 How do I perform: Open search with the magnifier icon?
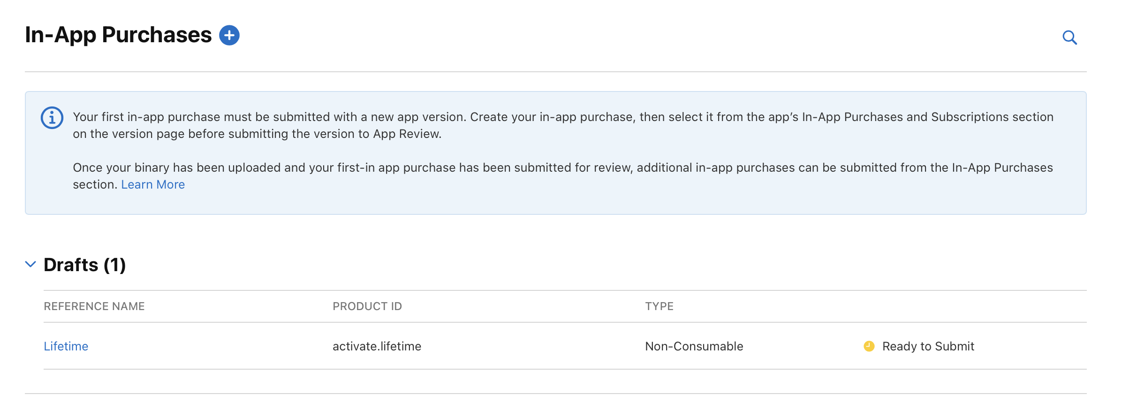click(1069, 38)
